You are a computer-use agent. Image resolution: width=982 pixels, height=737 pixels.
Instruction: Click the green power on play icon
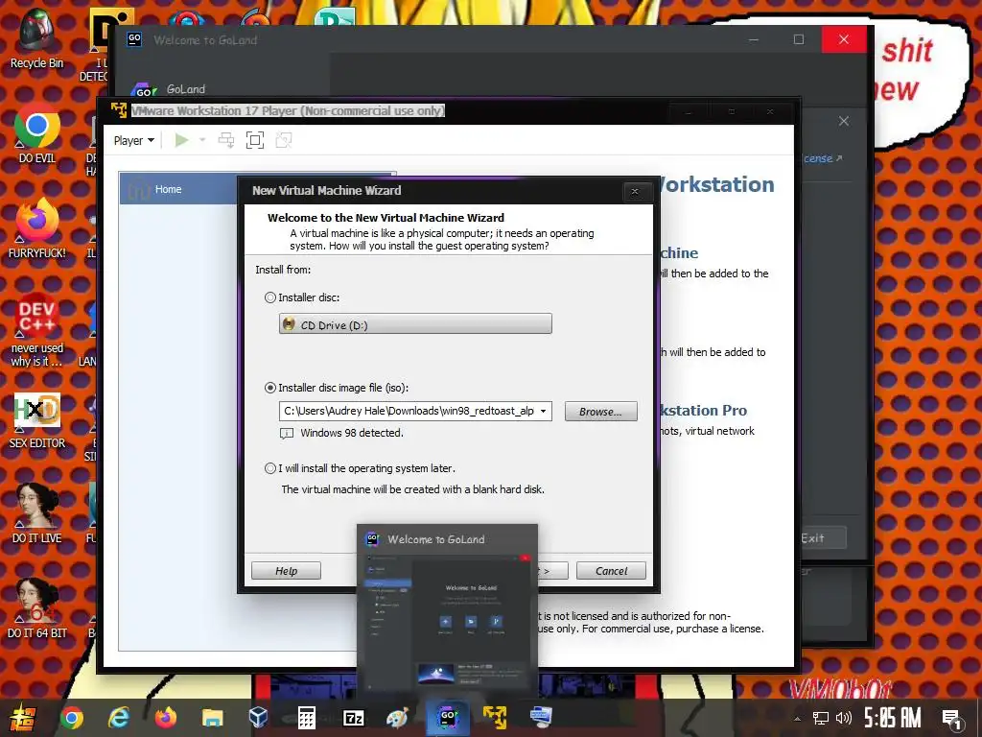tap(181, 140)
